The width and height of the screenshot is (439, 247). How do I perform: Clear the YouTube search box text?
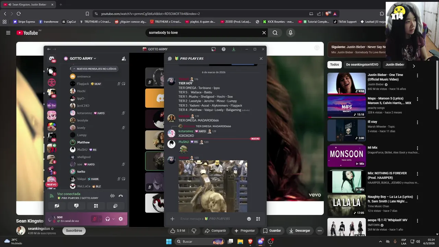tap(264, 33)
